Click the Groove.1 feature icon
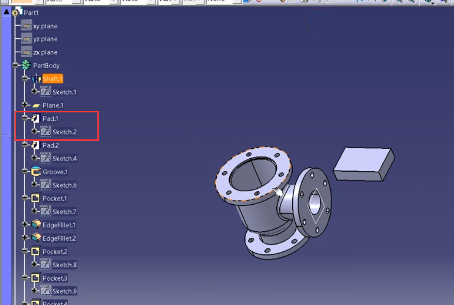Image resolution: width=454 pixels, height=305 pixels. click(x=36, y=171)
